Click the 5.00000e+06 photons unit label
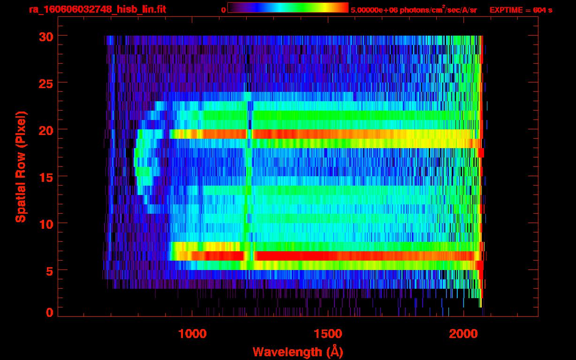The image size is (576, 360). tap(414, 10)
